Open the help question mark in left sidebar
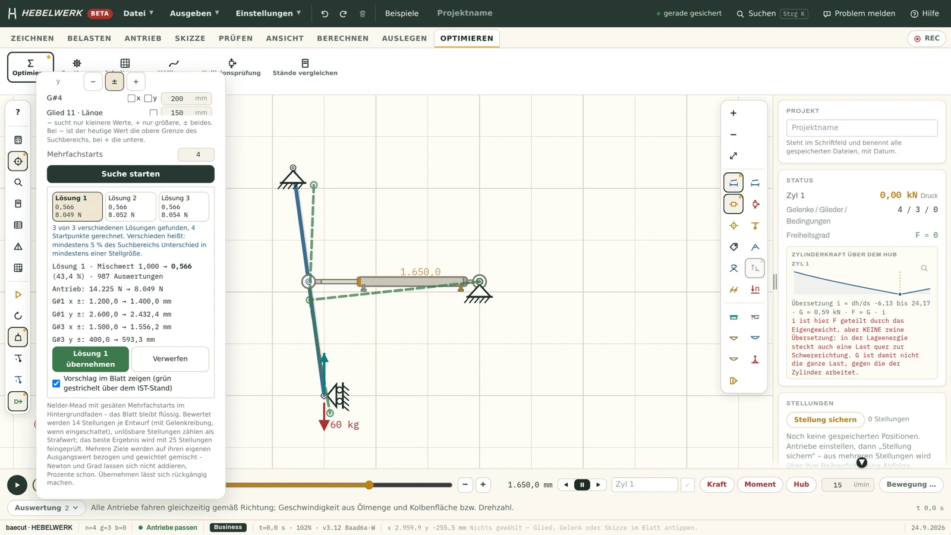Viewport: 951px width, 535px height. (18, 112)
